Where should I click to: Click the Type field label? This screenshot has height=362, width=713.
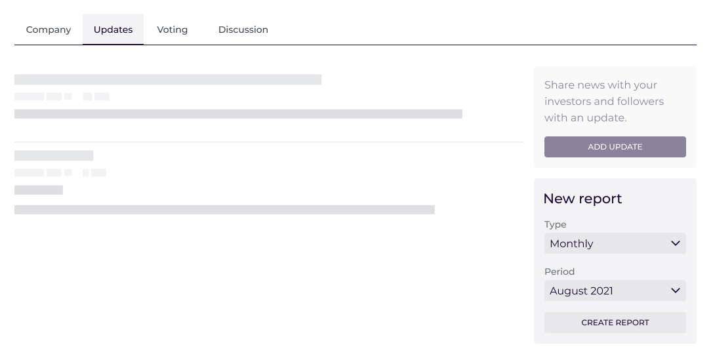pos(555,224)
